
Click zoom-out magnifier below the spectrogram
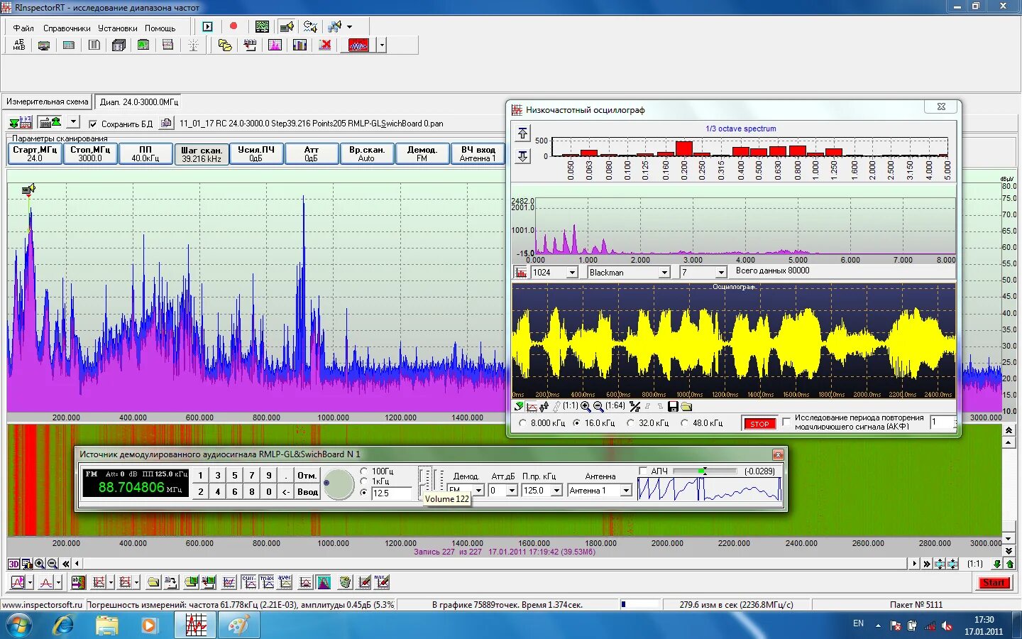53,564
